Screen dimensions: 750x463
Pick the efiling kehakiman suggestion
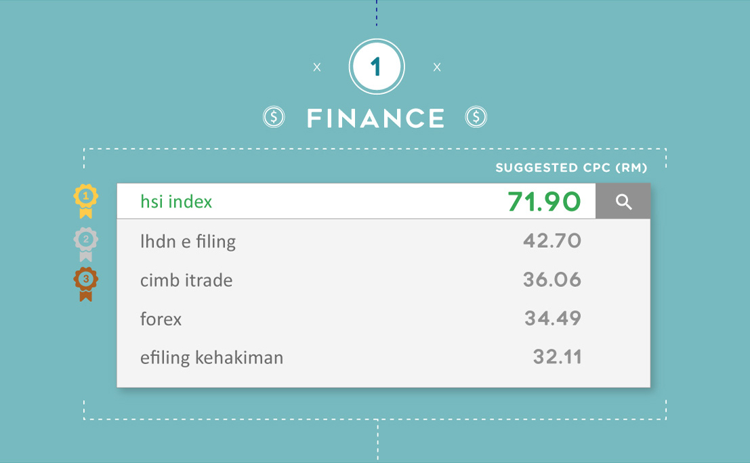tap(383, 357)
